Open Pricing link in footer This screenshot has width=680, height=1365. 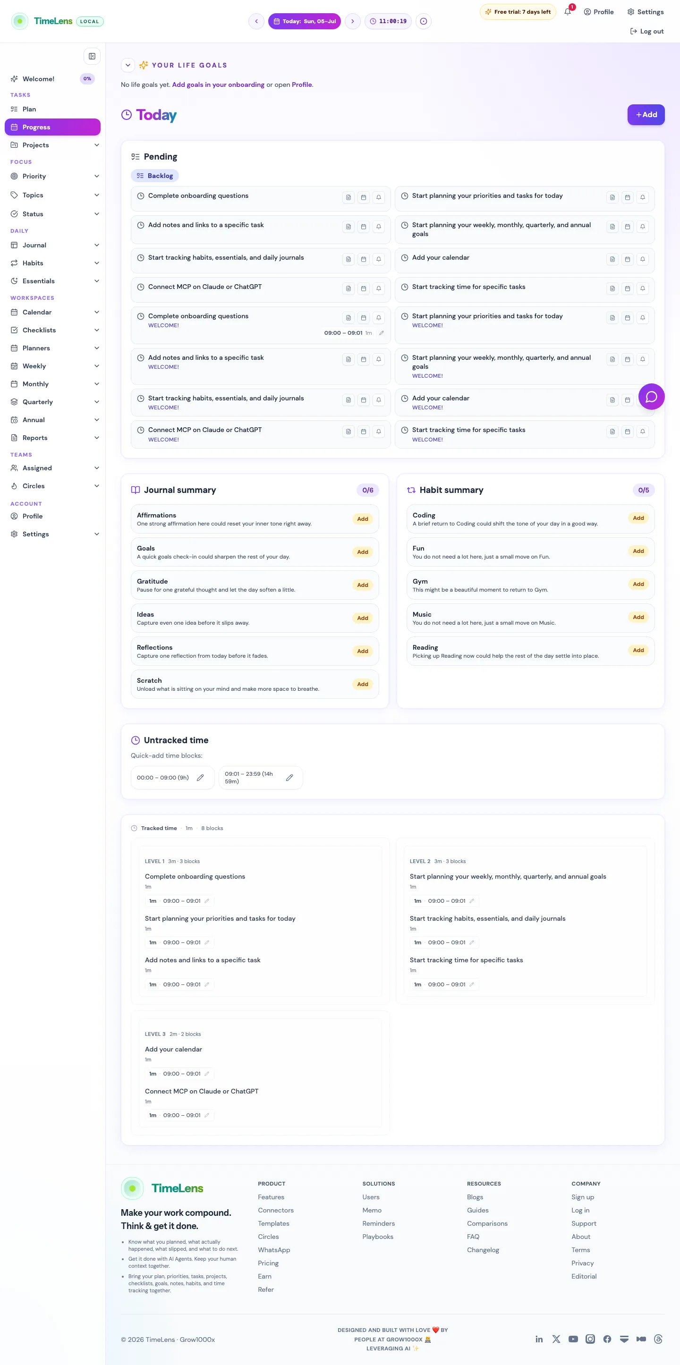[x=268, y=1263]
